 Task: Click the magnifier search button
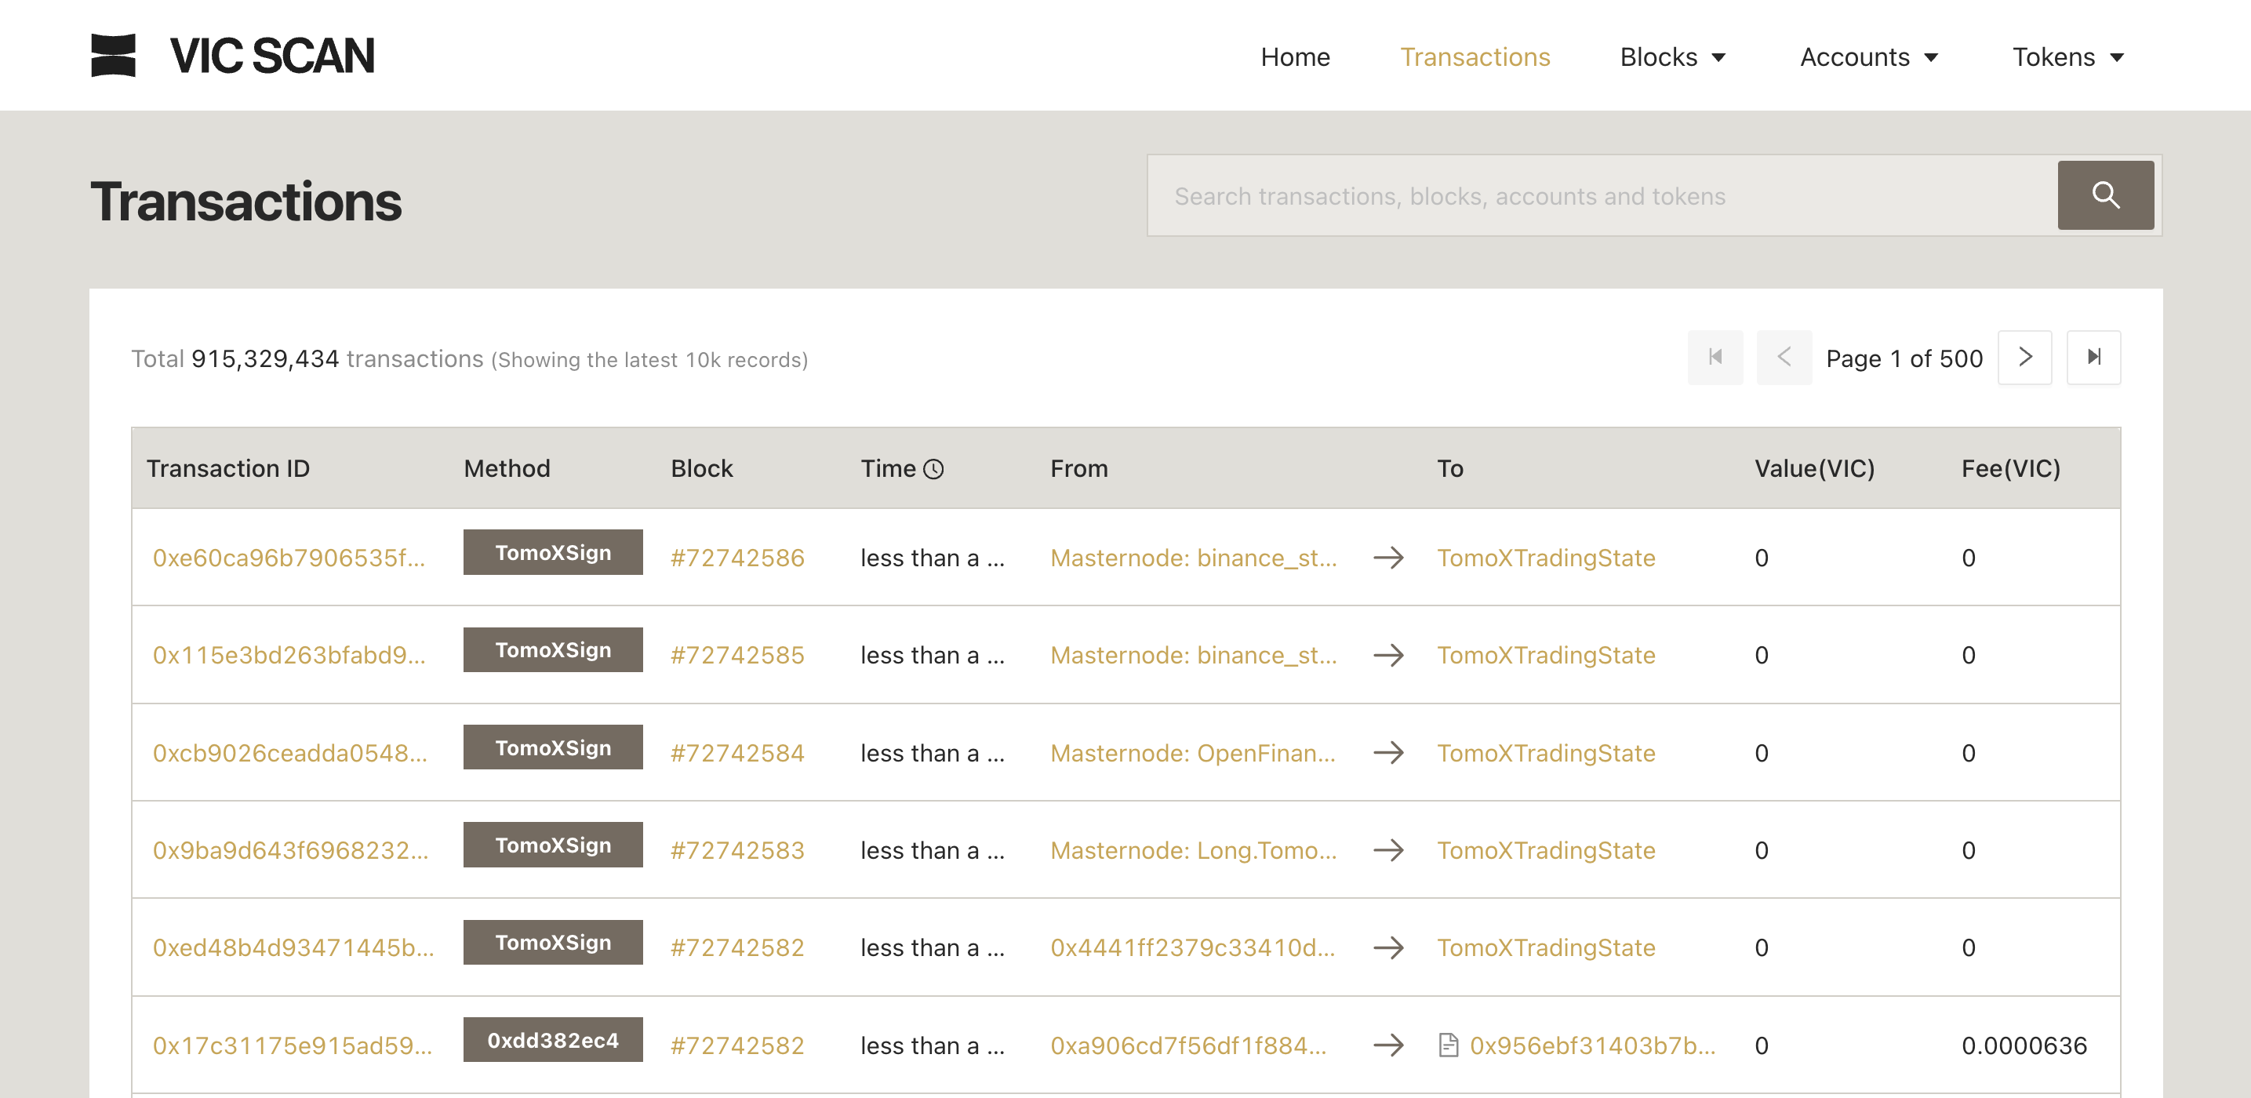click(2104, 195)
